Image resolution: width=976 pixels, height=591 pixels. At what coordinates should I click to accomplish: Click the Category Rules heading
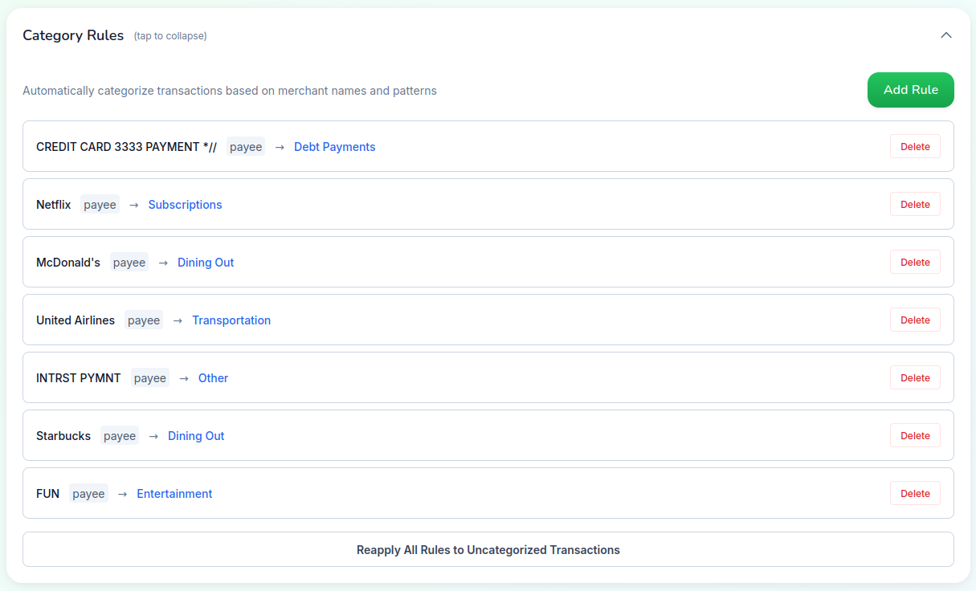(73, 35)
